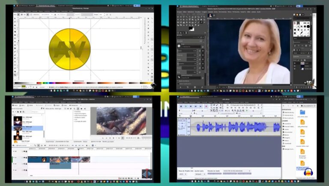Open blue folder in file manager window
Image resolution: width=329 pixels, height=186 pixels.
coord(302,112)
